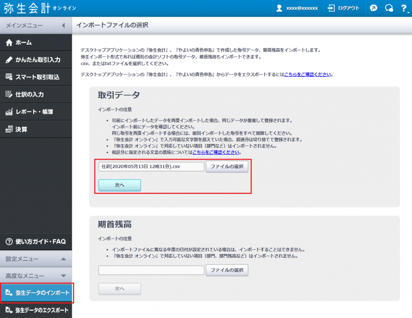412x318 pixels.
Task: Click the 取引データ file name field
Action: [x=151, y=167]
